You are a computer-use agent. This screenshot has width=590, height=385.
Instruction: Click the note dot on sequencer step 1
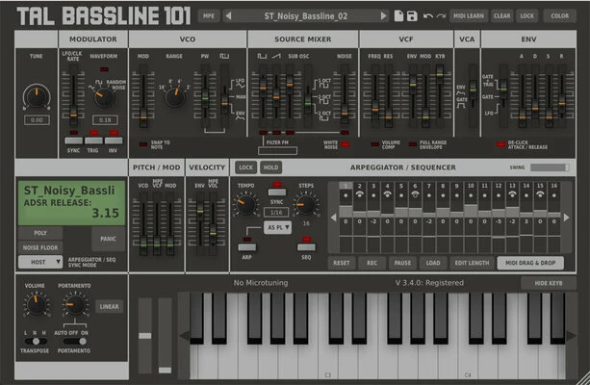pos(346,195)
